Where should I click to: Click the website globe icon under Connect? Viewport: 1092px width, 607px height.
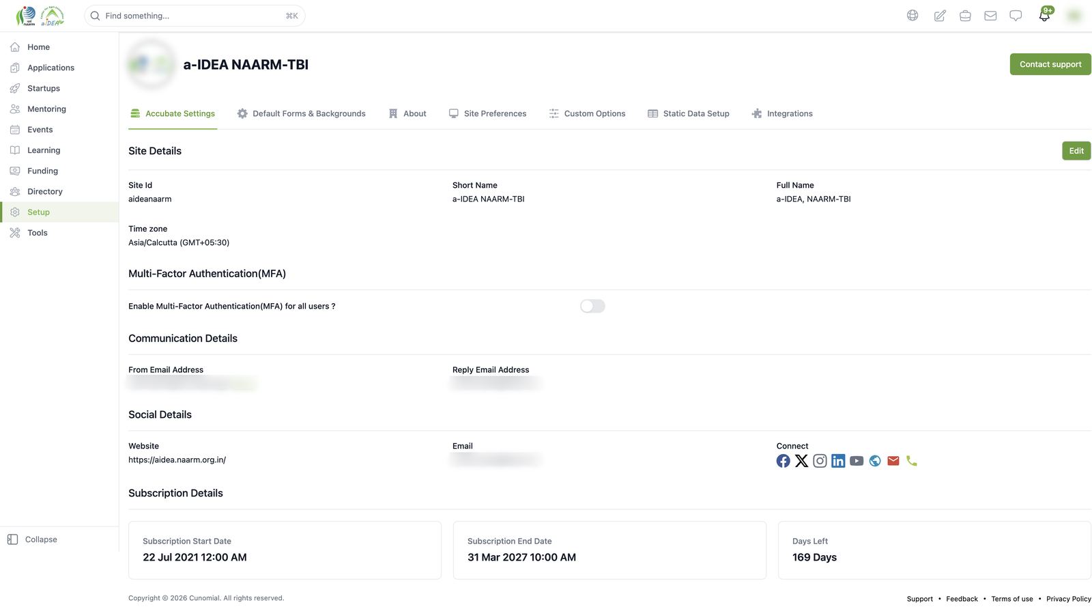pos(875,461)
